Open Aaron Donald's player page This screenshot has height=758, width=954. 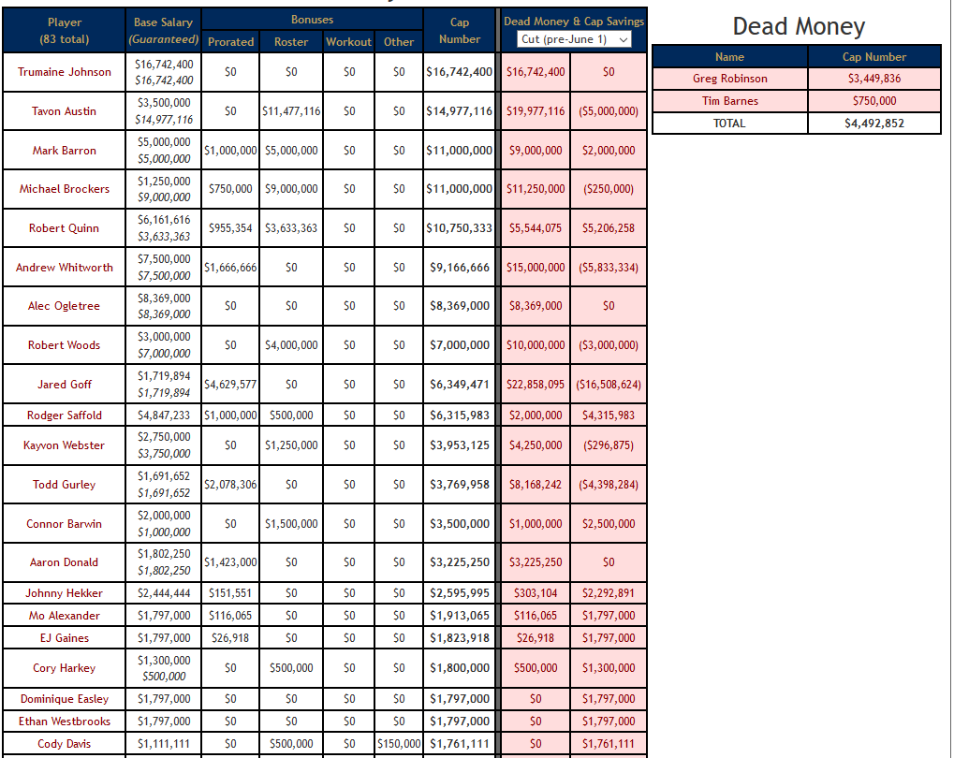[x=65, y=562]
